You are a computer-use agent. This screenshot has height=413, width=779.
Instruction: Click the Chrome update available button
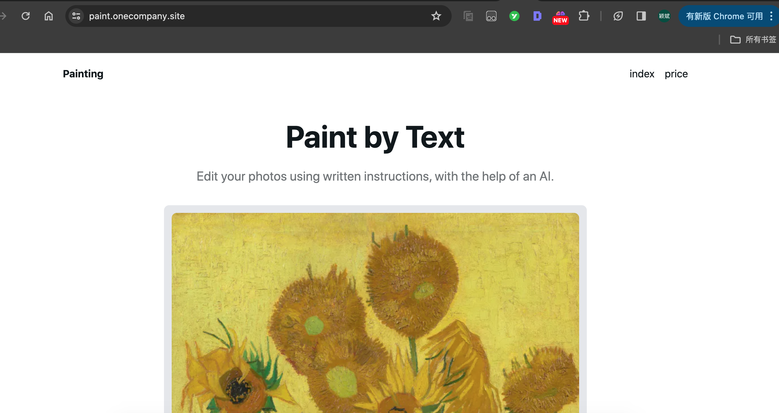725,16
